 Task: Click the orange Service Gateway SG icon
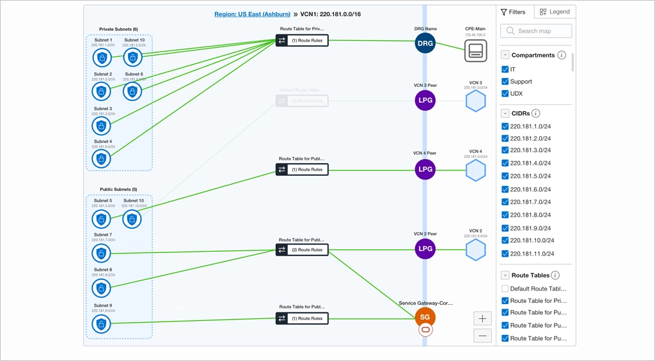(x=425, y=317)
